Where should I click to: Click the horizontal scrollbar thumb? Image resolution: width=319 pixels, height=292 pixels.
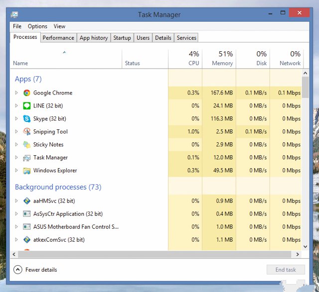155,254
